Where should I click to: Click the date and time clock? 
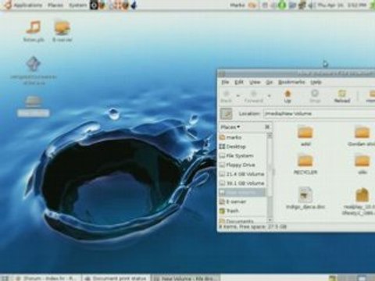click(342, 5)
